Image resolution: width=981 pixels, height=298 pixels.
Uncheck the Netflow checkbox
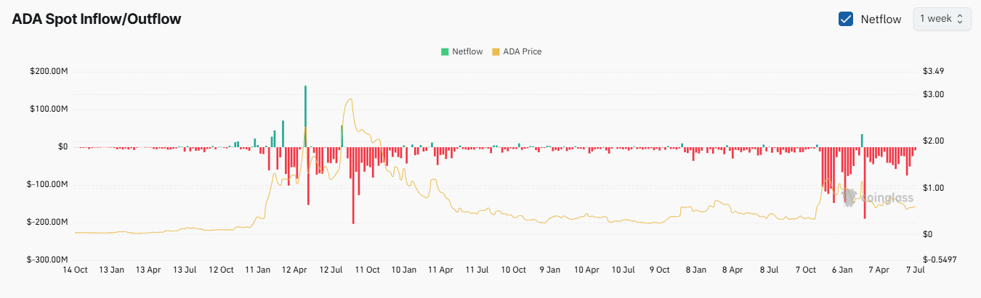(846, 20)
